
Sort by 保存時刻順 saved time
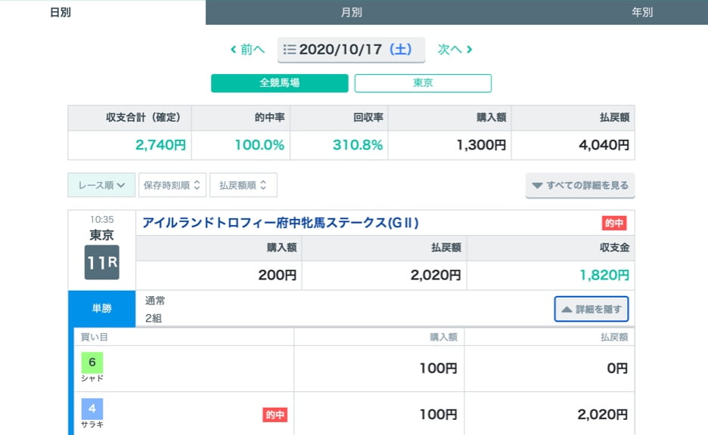[172, 185]
